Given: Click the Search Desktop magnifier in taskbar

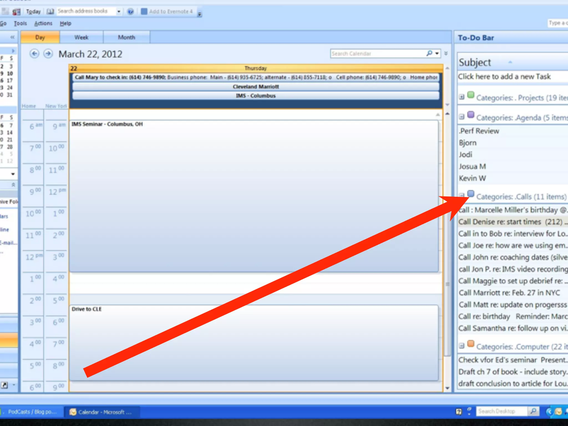Looking at the screenshot, I should point(533,411).
